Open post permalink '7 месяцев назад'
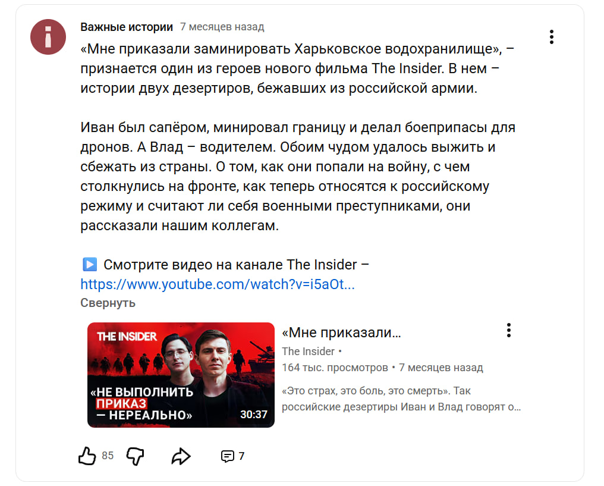The image size is (604, 486). [222, 27]
